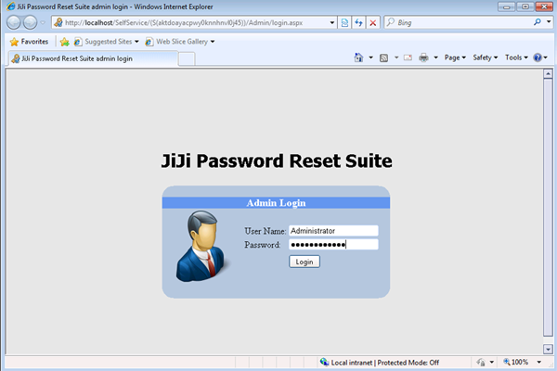Select the JiJi Password Reset Suite tab
The width and height of the screenshot is (557, 371).
93,58
